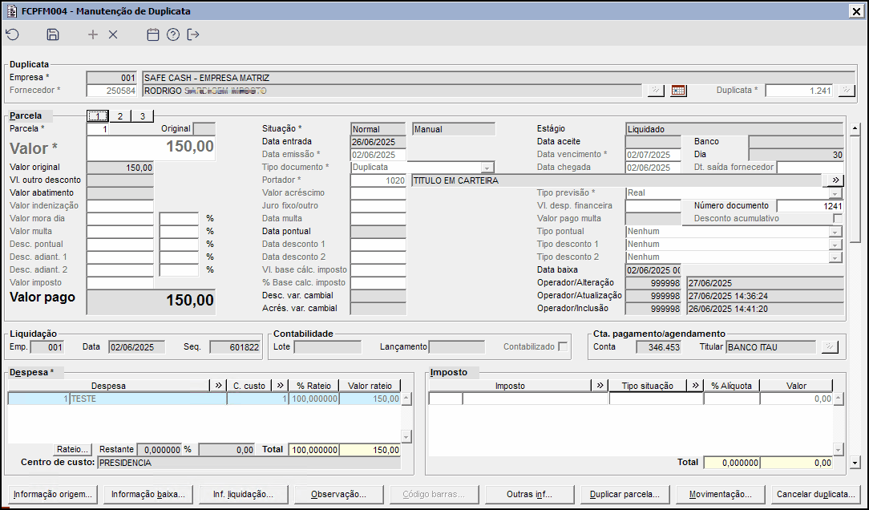Open the calendar icon in toolbar
Image resolution: width=869 pixels, height=510 pixels.
coord(153,34)
